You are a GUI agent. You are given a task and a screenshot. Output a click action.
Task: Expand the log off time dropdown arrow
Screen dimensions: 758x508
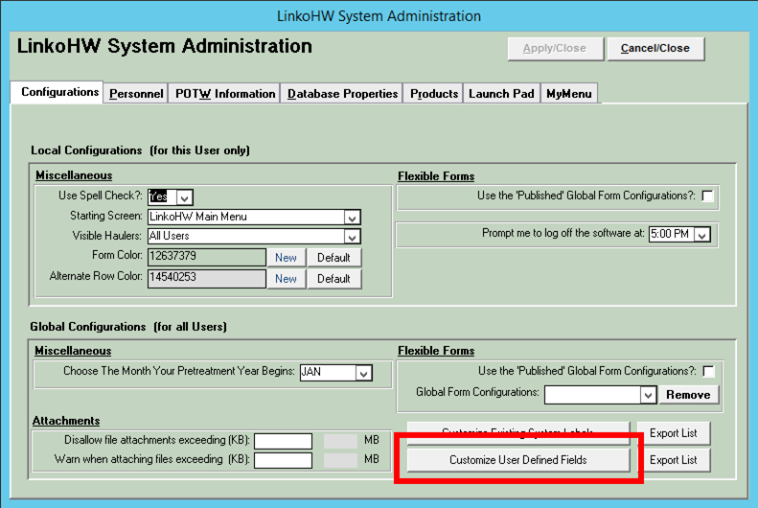tap(701, 235)
